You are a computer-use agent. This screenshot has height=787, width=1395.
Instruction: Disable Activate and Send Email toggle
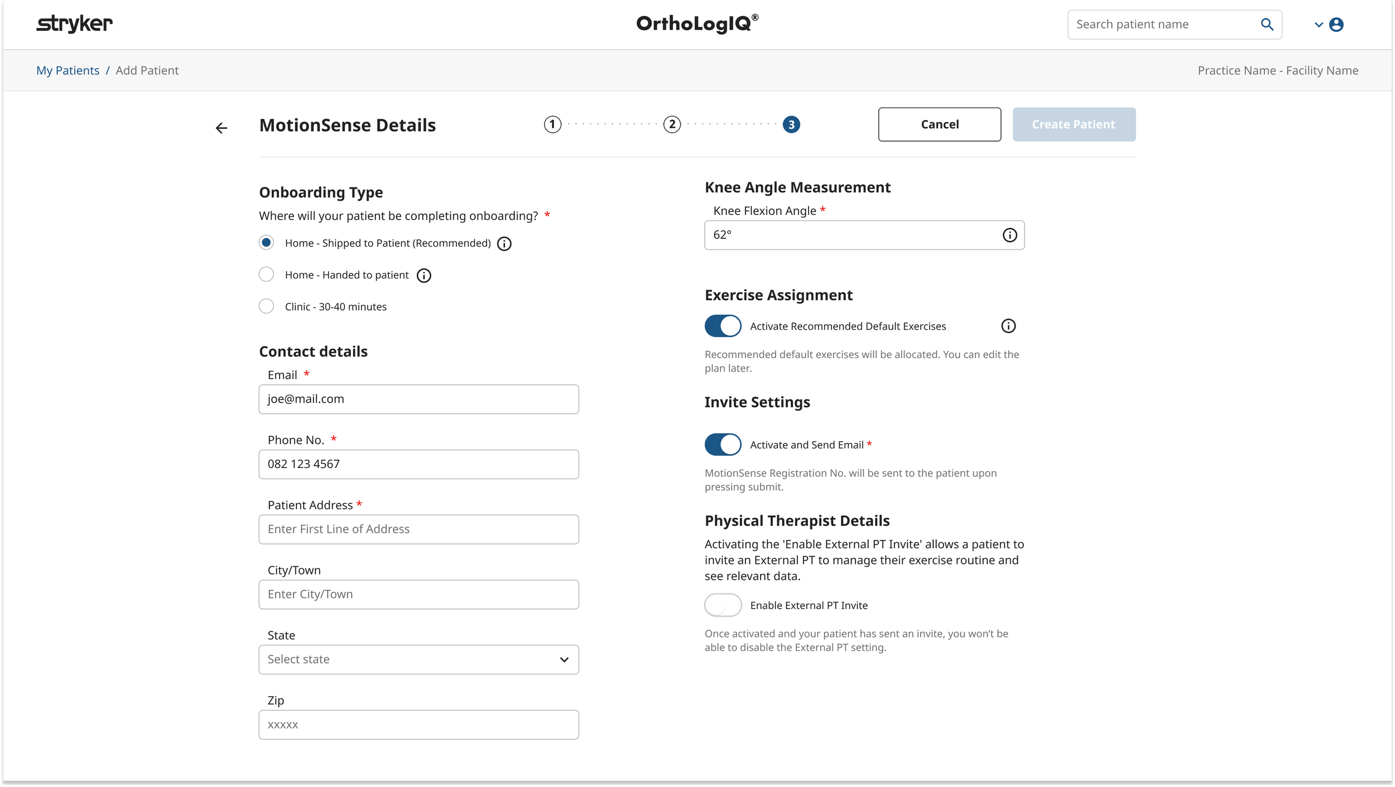tap(723, 445)
